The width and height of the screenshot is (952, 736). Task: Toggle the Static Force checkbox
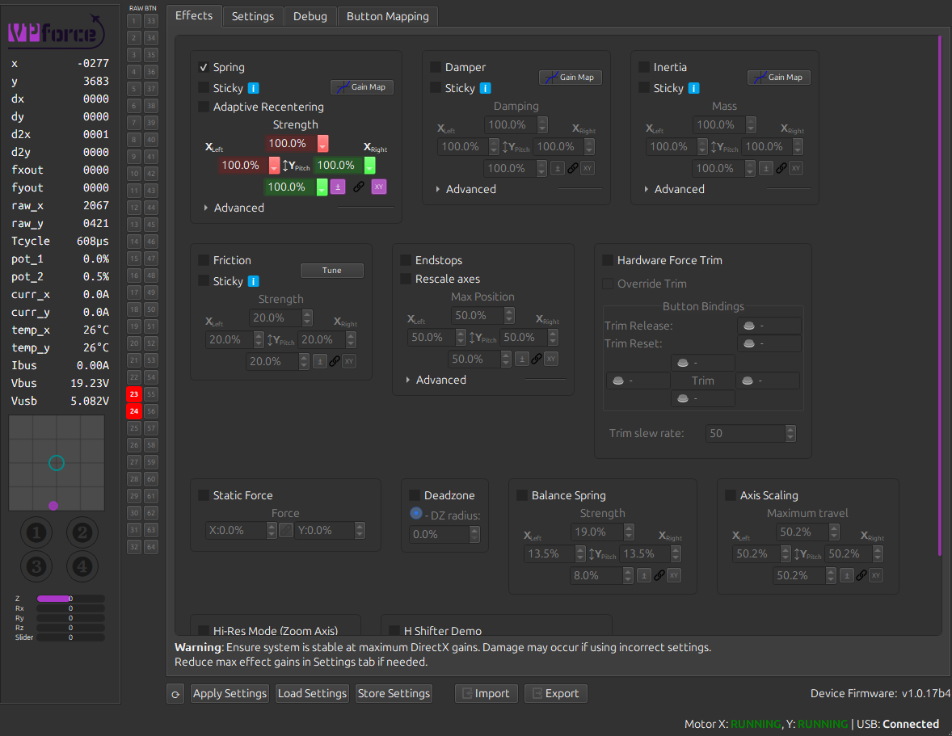coord(204,495)
